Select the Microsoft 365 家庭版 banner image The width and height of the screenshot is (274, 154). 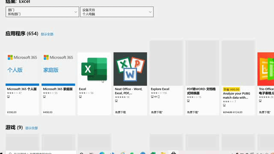pos(58,69)
